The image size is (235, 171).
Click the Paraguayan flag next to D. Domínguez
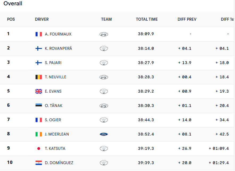[x=39, y=163]
